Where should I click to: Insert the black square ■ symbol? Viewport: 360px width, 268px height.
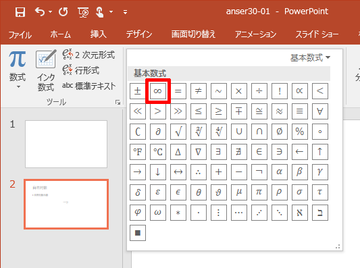click(x=138, y=233)
